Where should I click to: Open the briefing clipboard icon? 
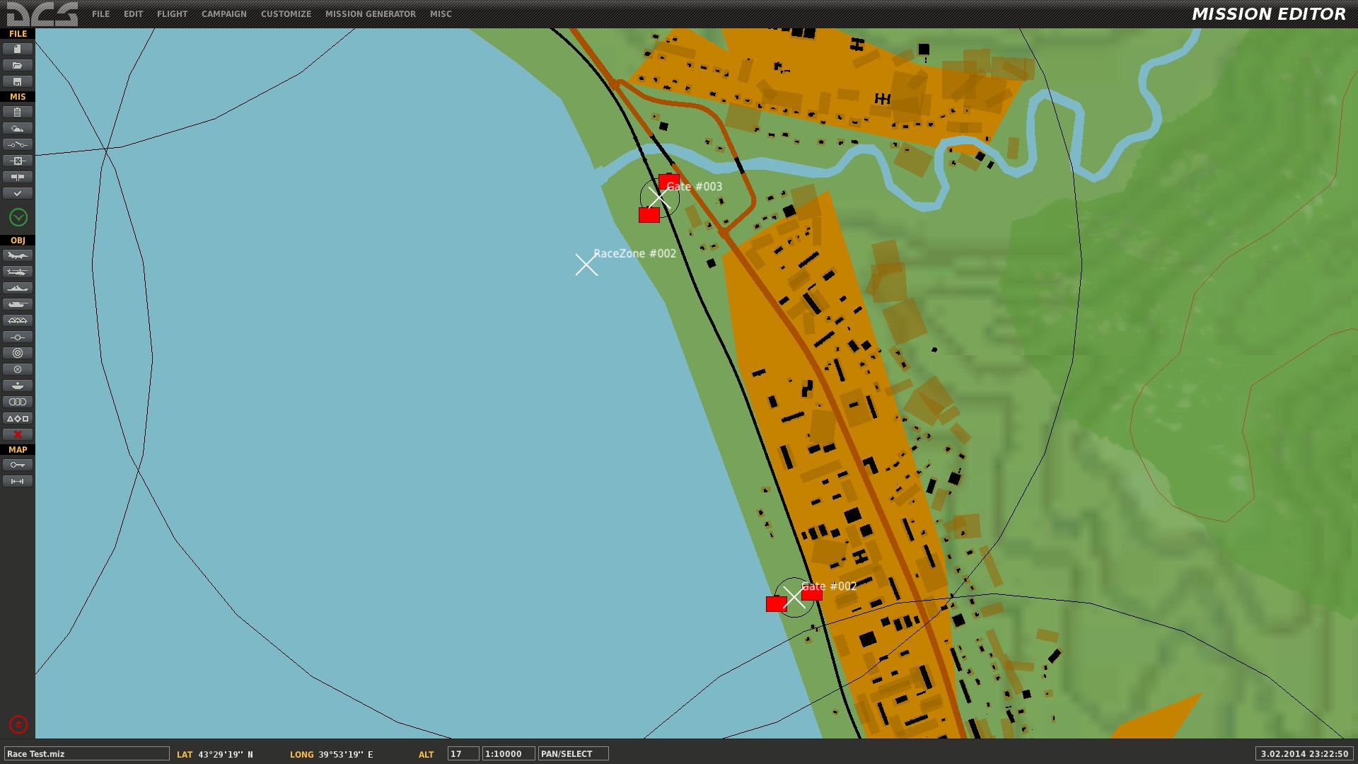point(18,112)
